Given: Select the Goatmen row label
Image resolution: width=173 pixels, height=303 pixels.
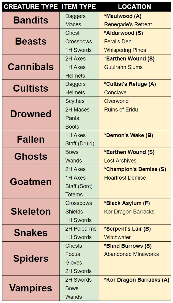Looking at the screenshot, I should pos(31,182).
